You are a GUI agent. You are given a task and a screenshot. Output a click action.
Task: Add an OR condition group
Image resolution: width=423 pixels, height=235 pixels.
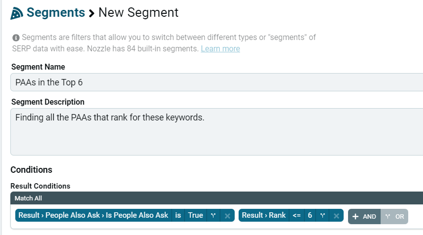(x=394, y=217)
